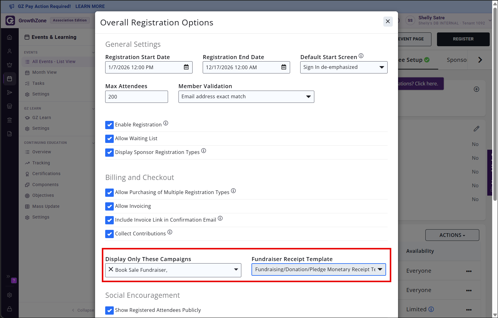Click info icon beside Default Start Screen
This screenshot has height=318, width=498.
tap(361, 56)
